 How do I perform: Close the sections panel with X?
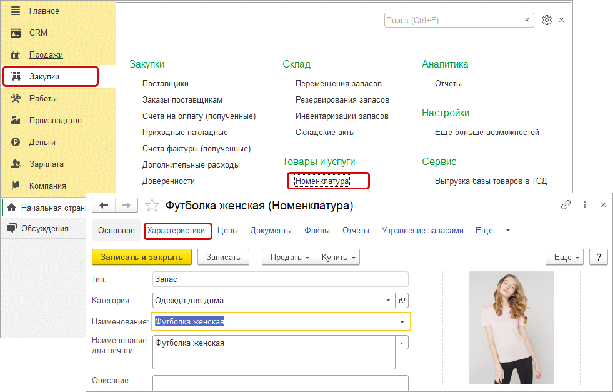coord(561,19)
